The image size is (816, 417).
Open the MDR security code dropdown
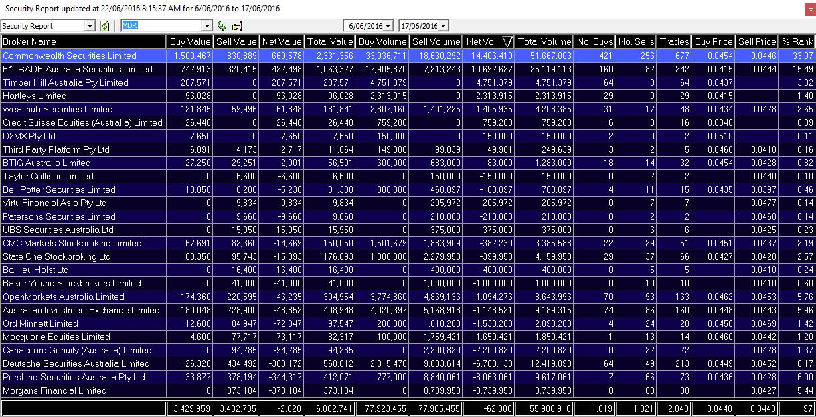coord(207,26)
